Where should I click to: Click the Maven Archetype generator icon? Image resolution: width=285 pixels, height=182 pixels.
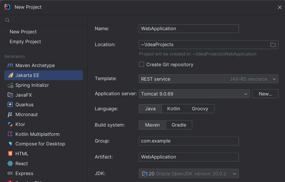pos(10,65)
